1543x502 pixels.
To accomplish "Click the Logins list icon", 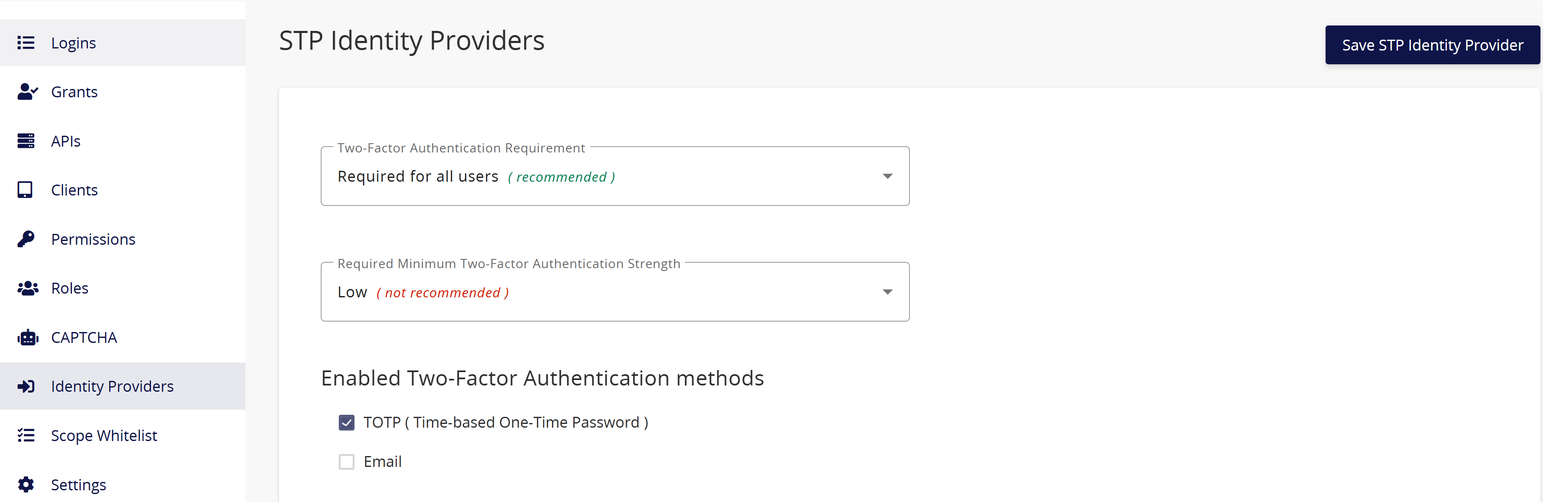I will (x=26, y=43).
